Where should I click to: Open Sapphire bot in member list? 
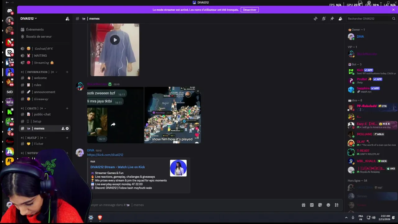pyautogui.click(x=372, y=90)
